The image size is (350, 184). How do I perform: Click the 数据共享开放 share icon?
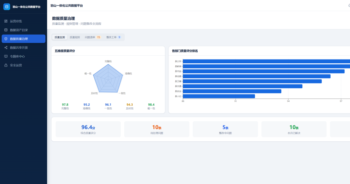(x=6, y=48)
